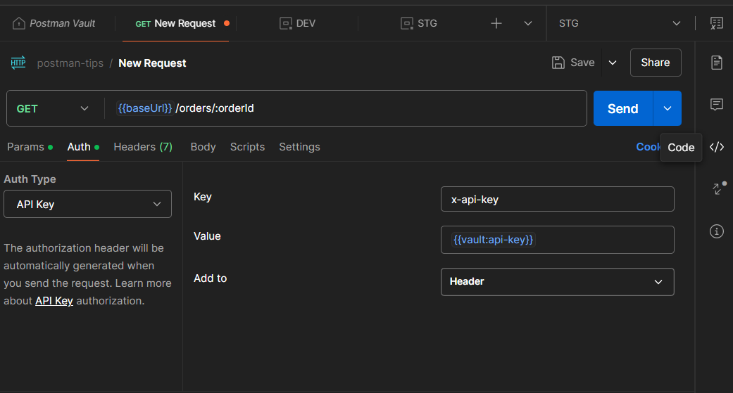The image size is (733, 393).
Task: Open the STG environment tab
Action: click(419, 23)
